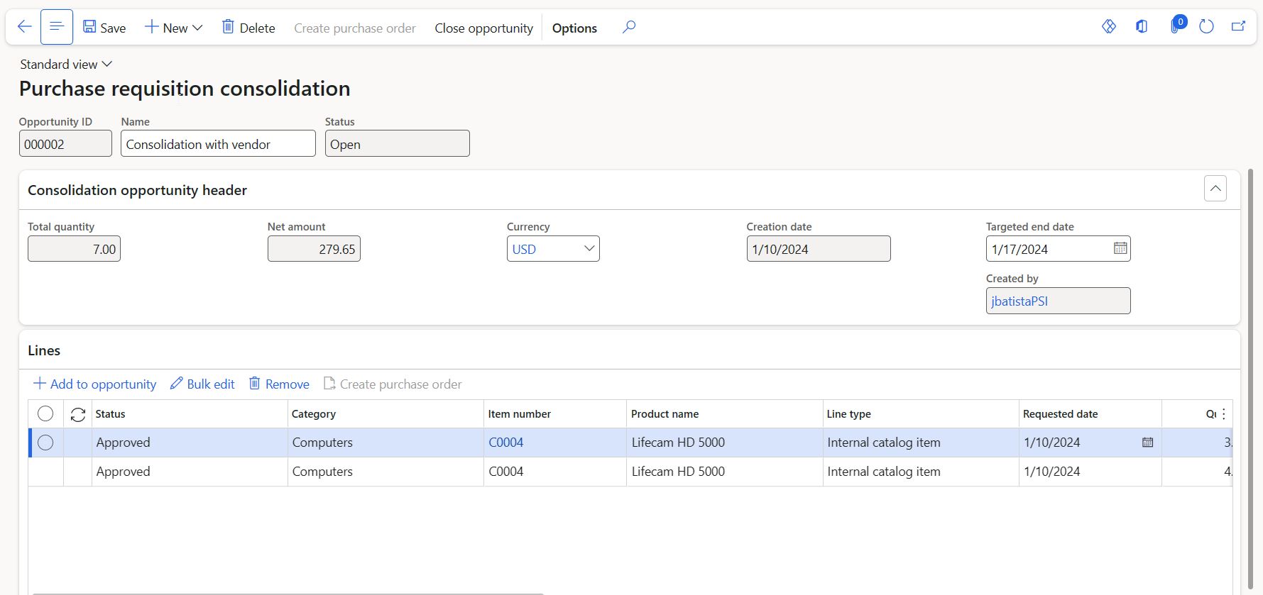Open the Targeted end date calendar picker

pyautogui.click(x=1120, y=248)
